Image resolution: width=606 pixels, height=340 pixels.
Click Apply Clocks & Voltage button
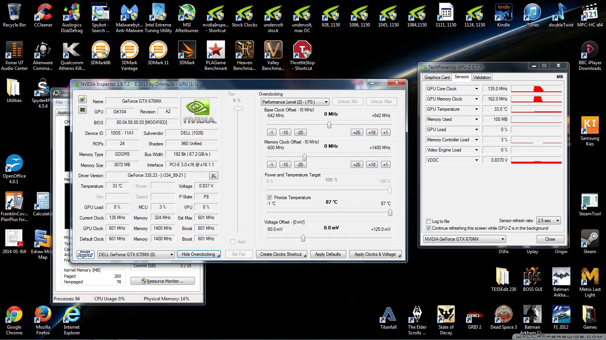375,254
